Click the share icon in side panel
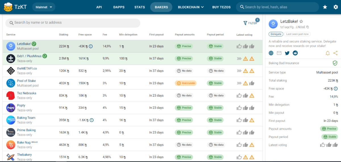This screenshot has width=341, height=162. [336, 53]
